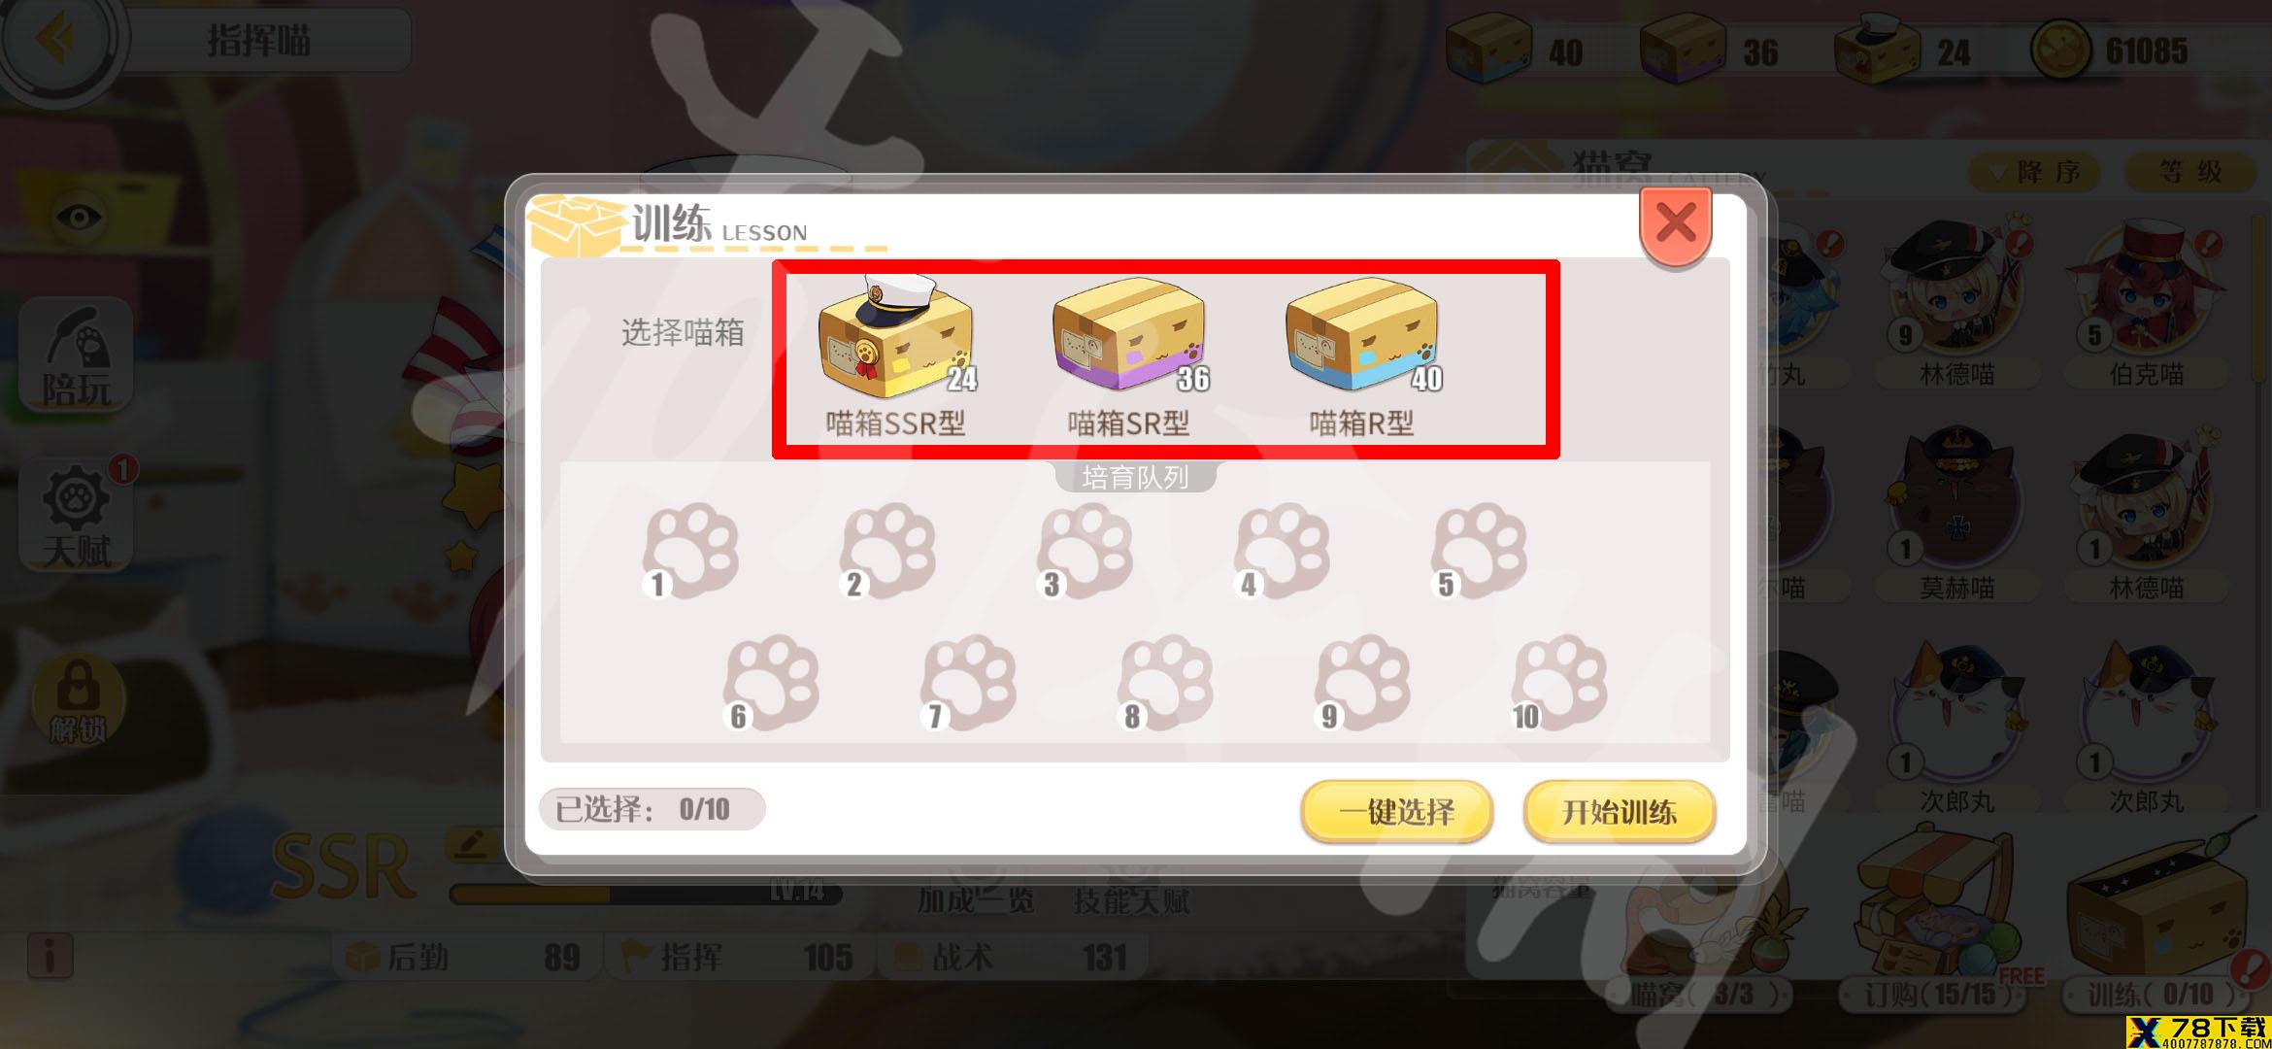Click paw slot number 8 in queue
This screenshot has width=2272, height=1049.
[x=1164, y=682]
